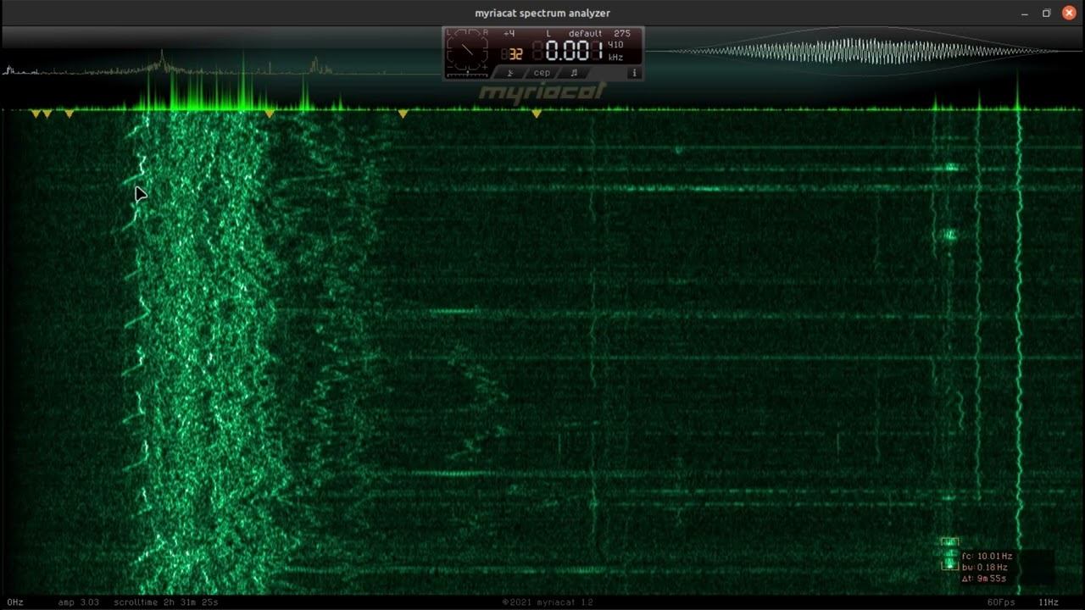Click the 'kHz' unit label
The height and width of the screenshot is (610, 1085).
click(x=615, y=58)
